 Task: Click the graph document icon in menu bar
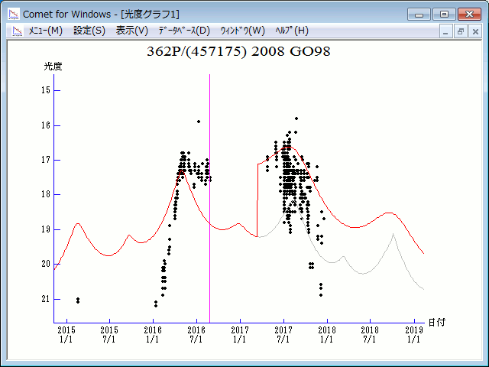[15, 31]
